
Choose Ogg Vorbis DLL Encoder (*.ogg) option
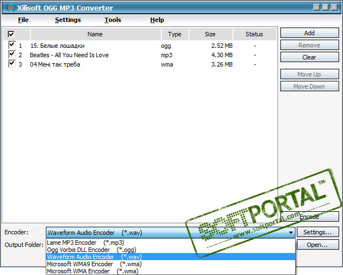[171, 250]
